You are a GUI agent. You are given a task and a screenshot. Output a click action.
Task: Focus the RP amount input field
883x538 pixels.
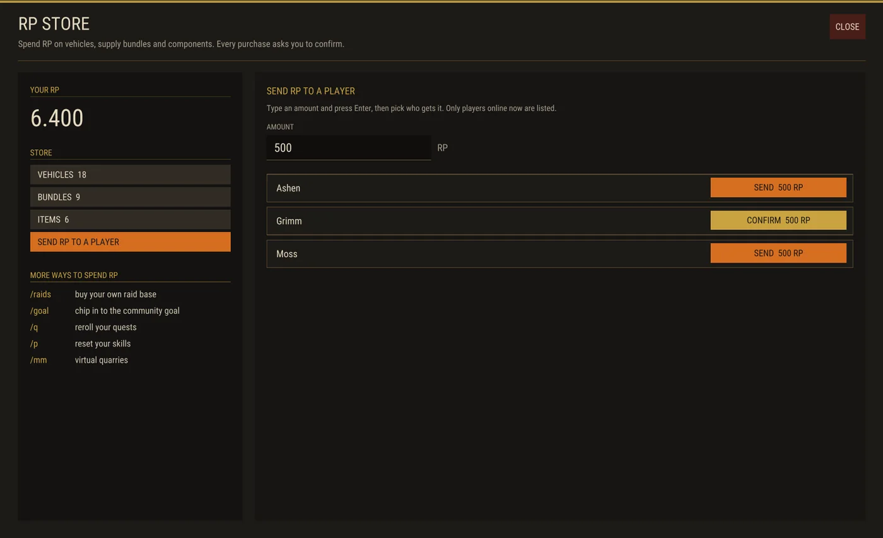349,148
